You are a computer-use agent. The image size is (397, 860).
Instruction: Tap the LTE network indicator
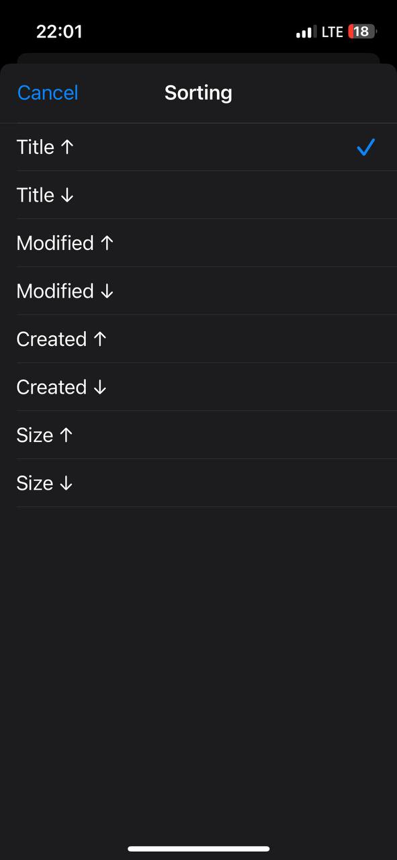click(332, 32)
